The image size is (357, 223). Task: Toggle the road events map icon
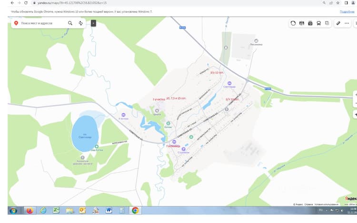click(x=302, y=23)
